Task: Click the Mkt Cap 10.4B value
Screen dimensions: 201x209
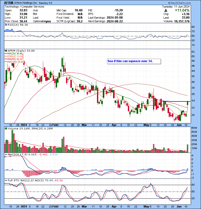Action: pyautogui.click(x=78, y=10)
